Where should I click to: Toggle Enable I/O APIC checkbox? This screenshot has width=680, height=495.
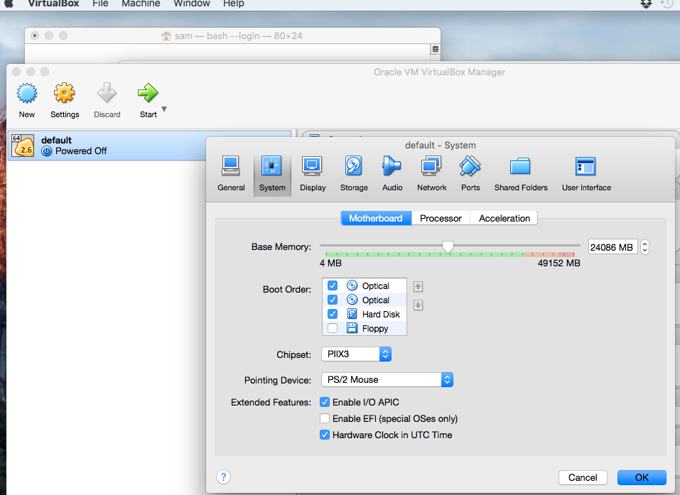tap(325, 402)
